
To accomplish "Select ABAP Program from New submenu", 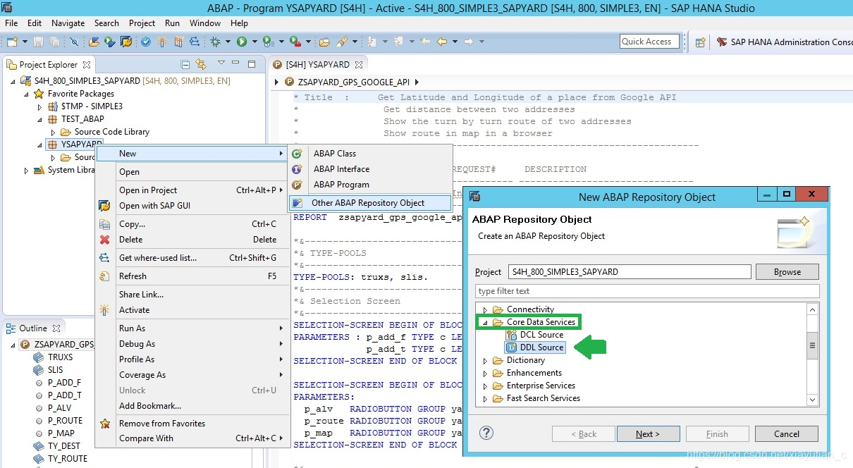I will coord(370,184).
